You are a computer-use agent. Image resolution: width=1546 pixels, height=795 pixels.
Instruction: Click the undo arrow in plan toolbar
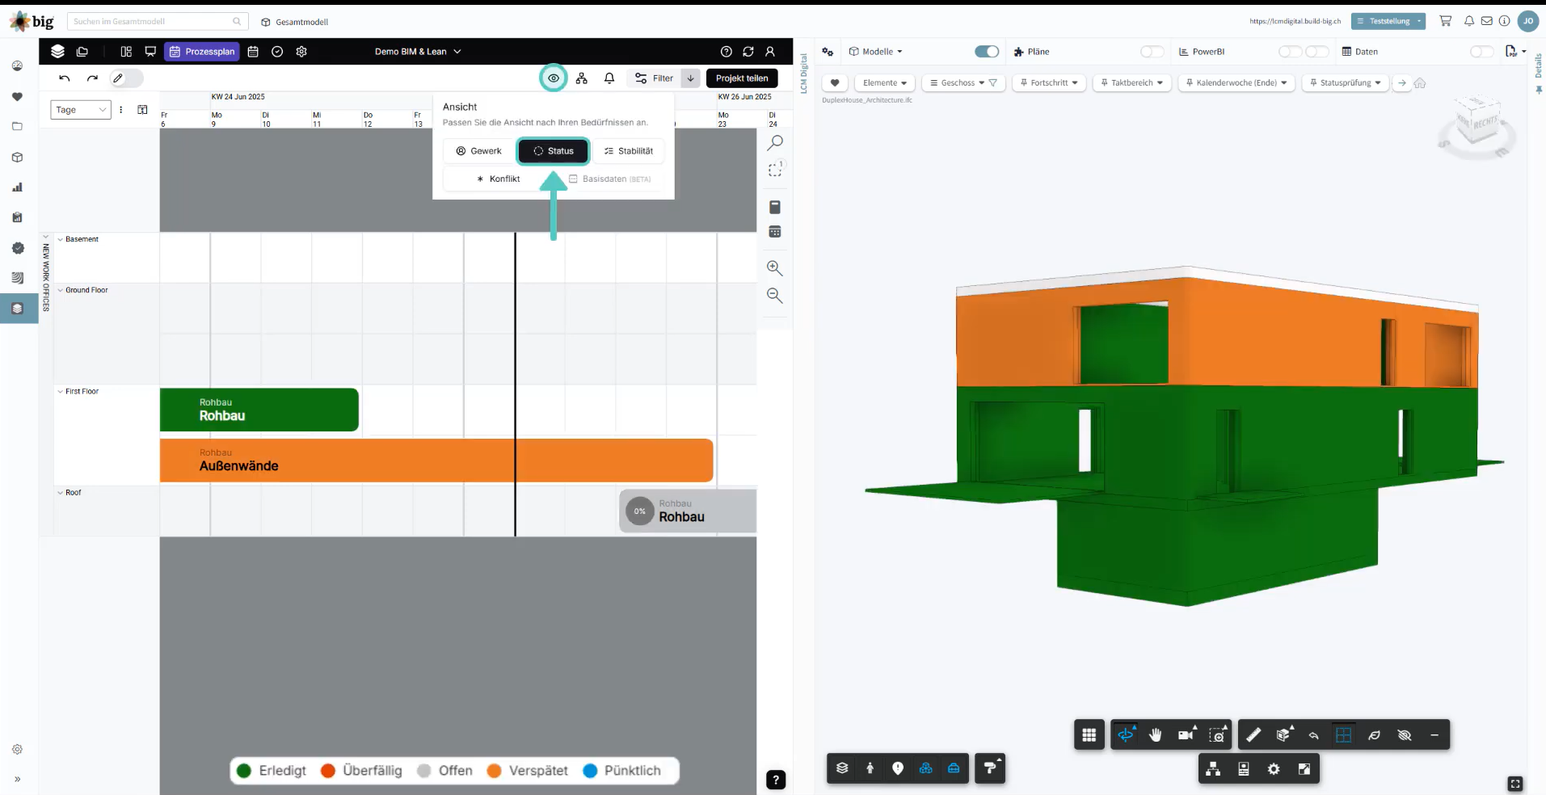point(65,78)
